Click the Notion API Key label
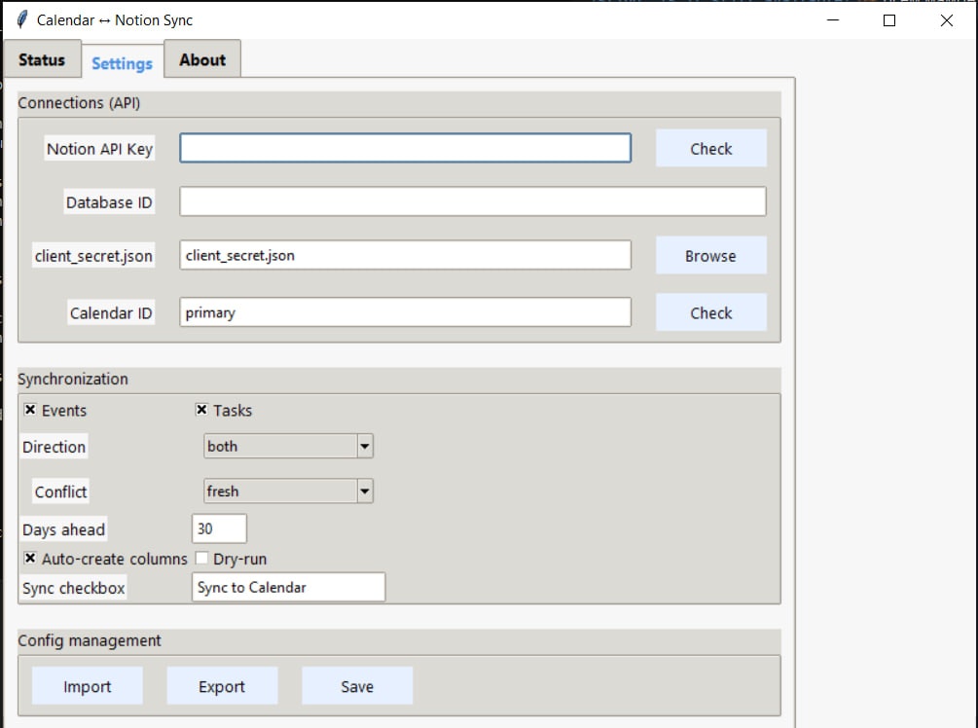The width and height of the screenshot is (978, 728). pos(100,149)
